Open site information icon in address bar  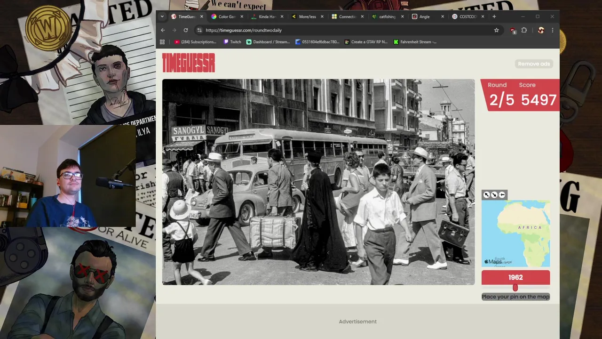tap(199, 30)
